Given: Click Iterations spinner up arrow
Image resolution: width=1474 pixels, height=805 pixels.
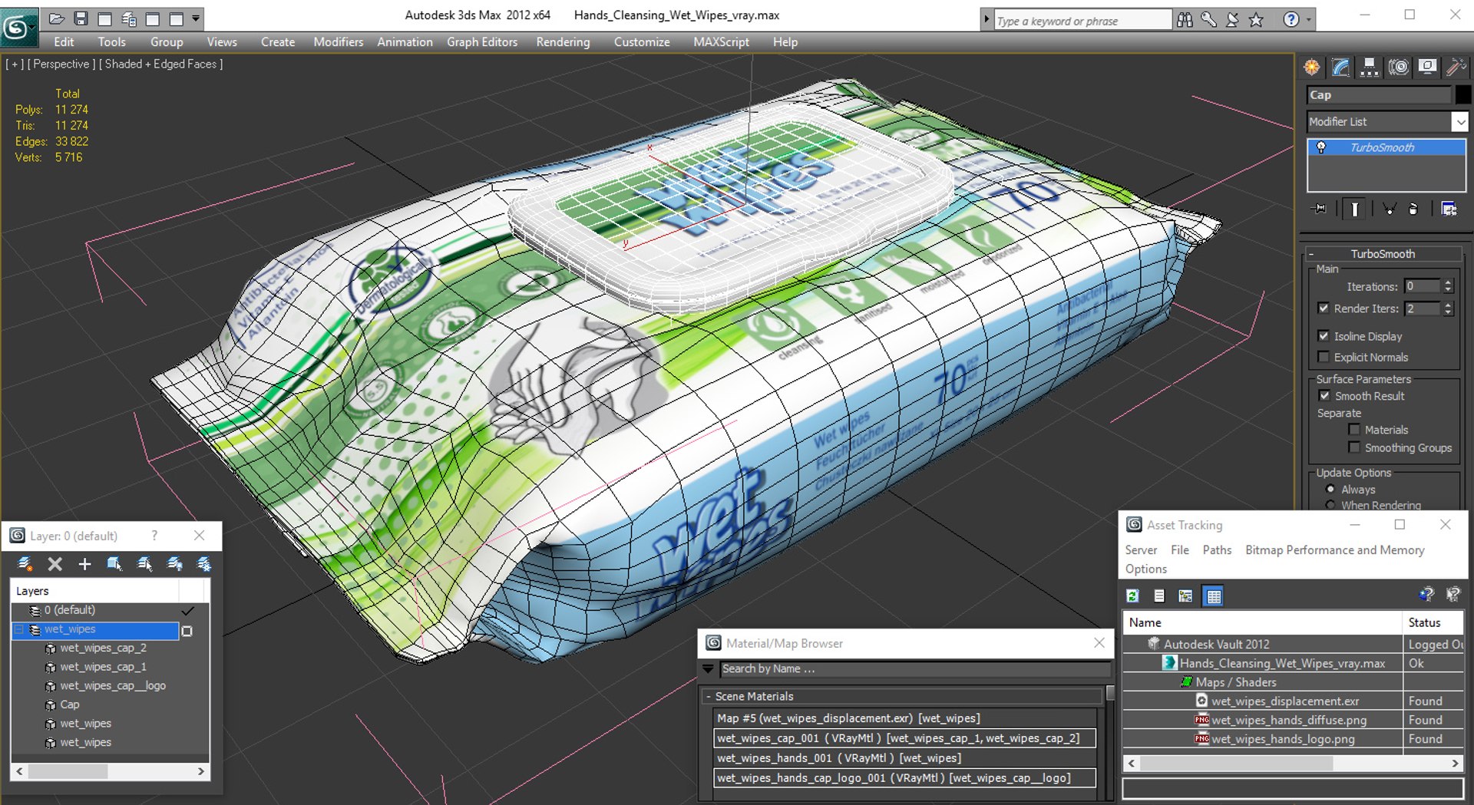Looking at the screenshot, I should [1448, 282].
